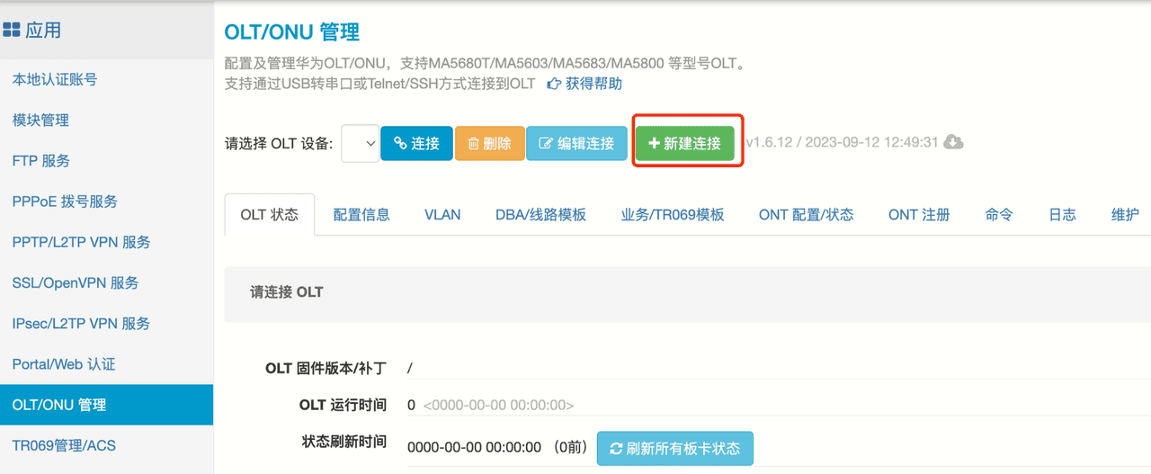Open 本地认证账号 in the sidebar
The height and width of the screenshot is (474, 1151).
(55, 80)
